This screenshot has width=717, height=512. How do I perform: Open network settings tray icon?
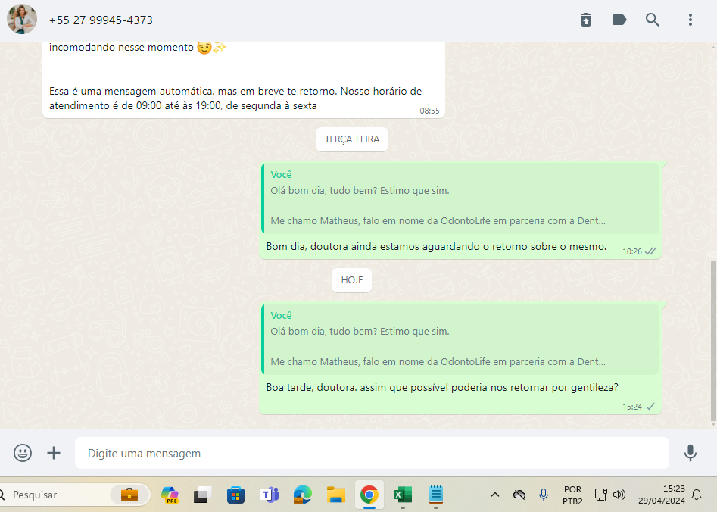point(600,495)
